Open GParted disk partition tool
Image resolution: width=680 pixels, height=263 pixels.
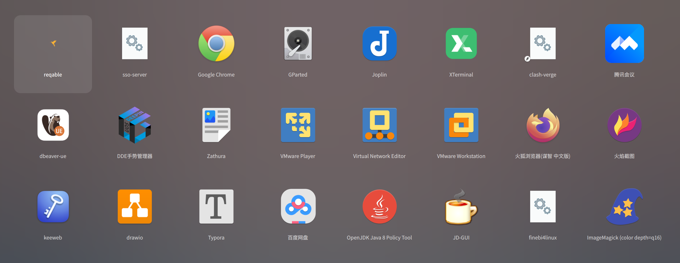coord(298,44)
